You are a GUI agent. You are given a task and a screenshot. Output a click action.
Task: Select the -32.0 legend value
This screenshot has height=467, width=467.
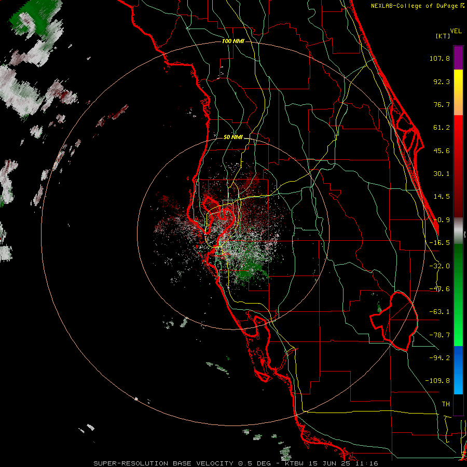click(439, 266)
